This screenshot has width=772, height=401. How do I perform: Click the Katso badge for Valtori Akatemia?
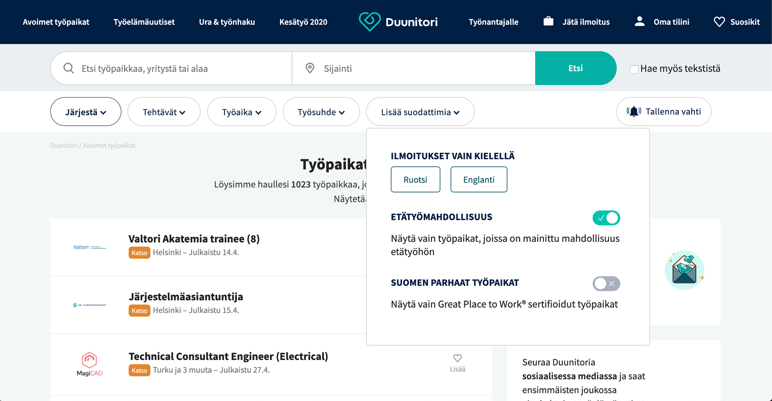coord(139,253)
